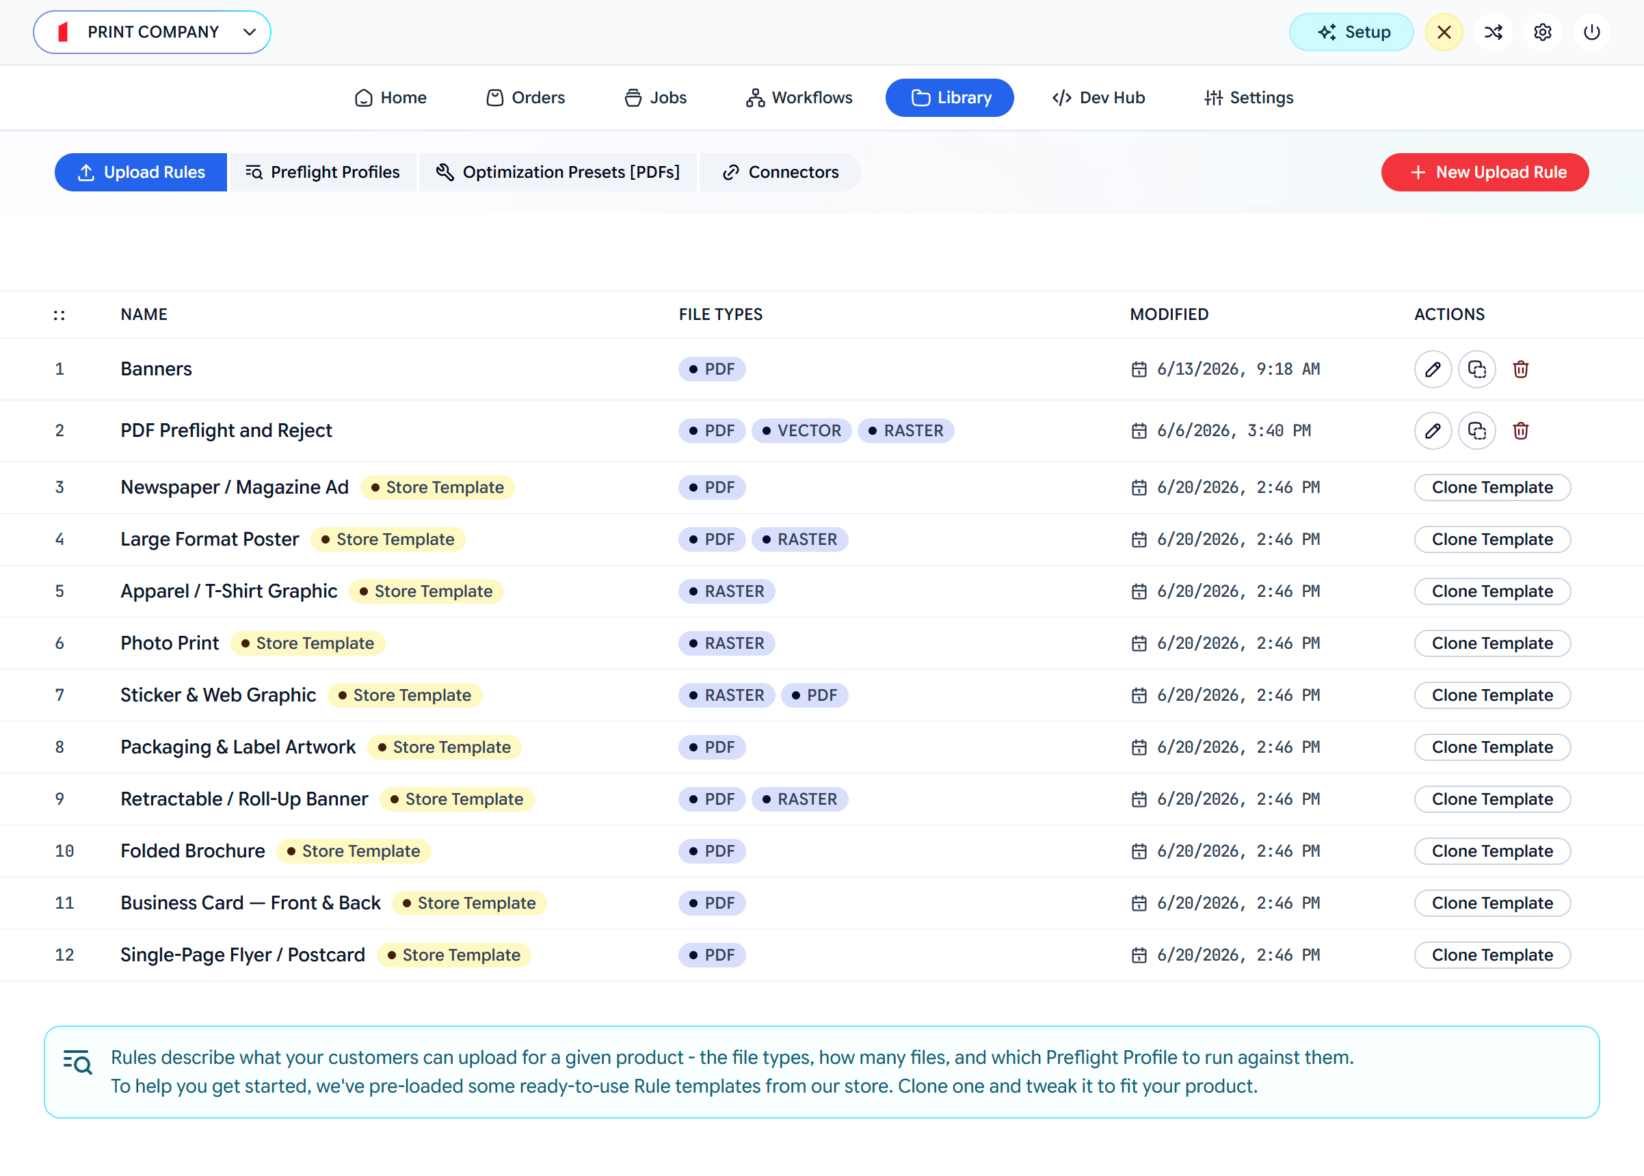Clone the Photo Print template
Viewport: 1644px width, 1176px height.
point(1492,643)
